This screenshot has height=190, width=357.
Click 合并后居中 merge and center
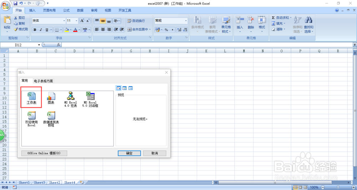coord(137,29)
